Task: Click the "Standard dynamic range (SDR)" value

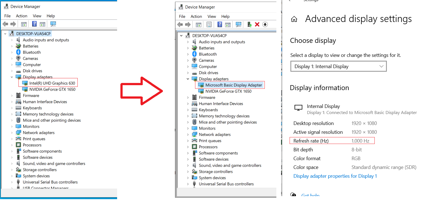Action: point(384,167)
